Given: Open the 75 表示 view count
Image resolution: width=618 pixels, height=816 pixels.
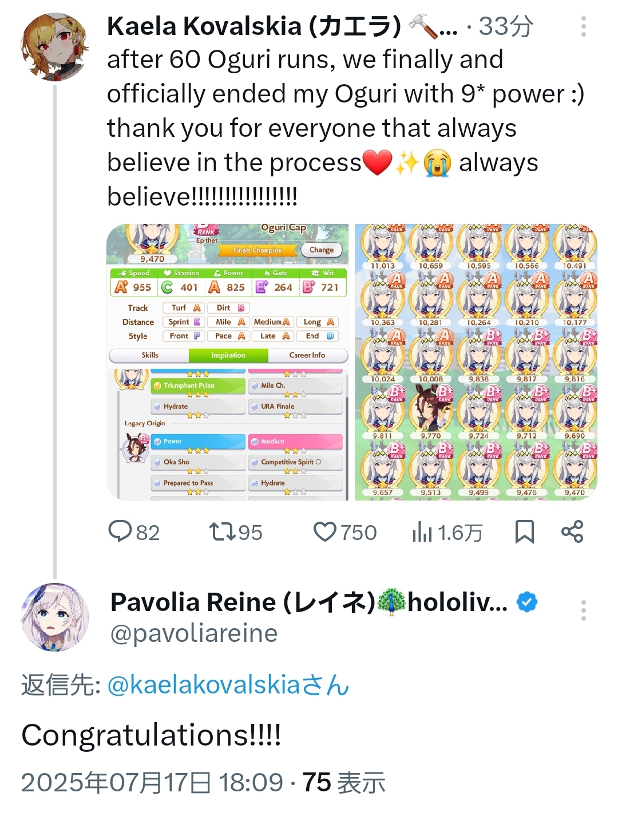Looking at the screenshot, I should coord(344,782).
